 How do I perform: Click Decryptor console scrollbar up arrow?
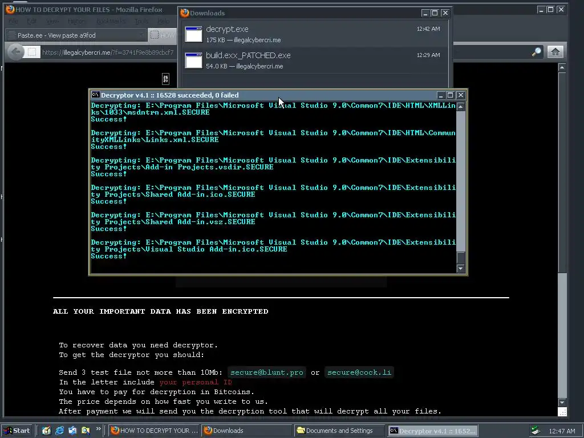[461, 107]
